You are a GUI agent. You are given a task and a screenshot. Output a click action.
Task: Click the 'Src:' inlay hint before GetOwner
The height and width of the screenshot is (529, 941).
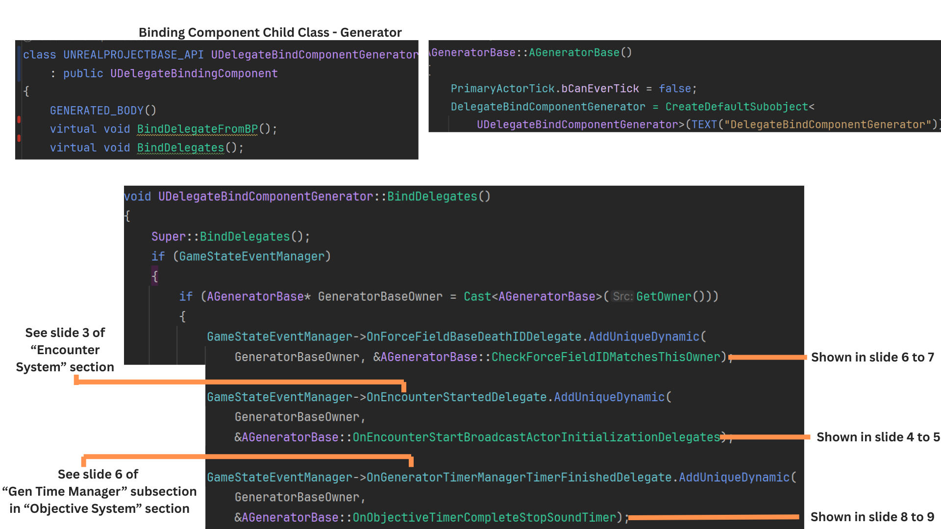coord(622,297)
